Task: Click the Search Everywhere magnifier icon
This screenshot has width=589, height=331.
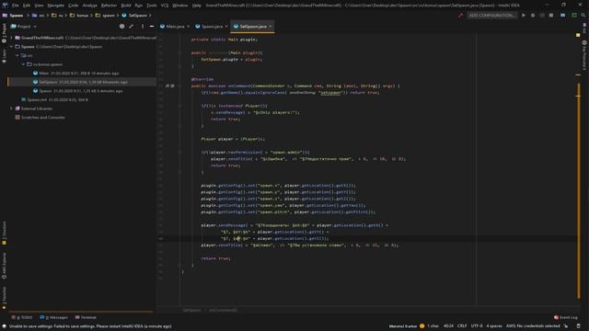Action: coord(583,16)
